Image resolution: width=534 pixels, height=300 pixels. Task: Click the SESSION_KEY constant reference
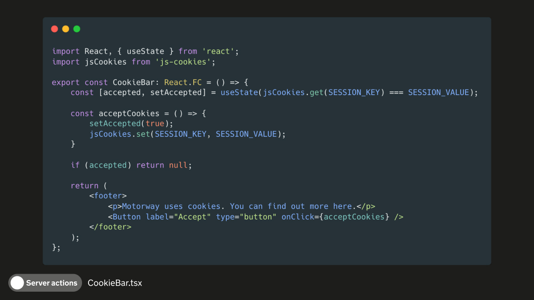click(x=354, y=92)
